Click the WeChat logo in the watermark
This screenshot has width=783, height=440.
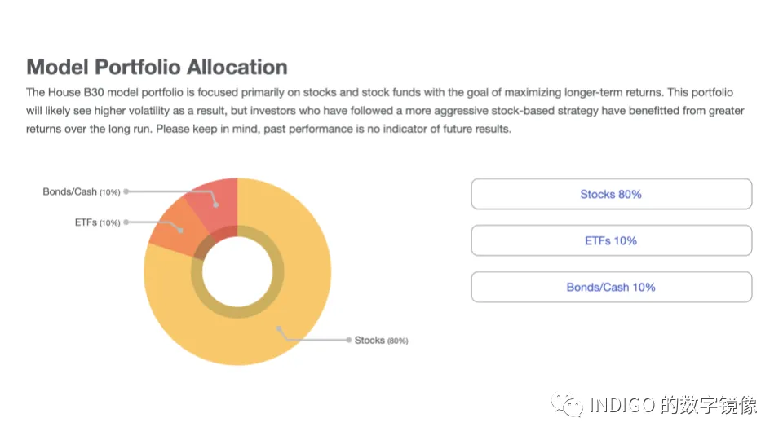pyautogui.click(x=568, y=405)
